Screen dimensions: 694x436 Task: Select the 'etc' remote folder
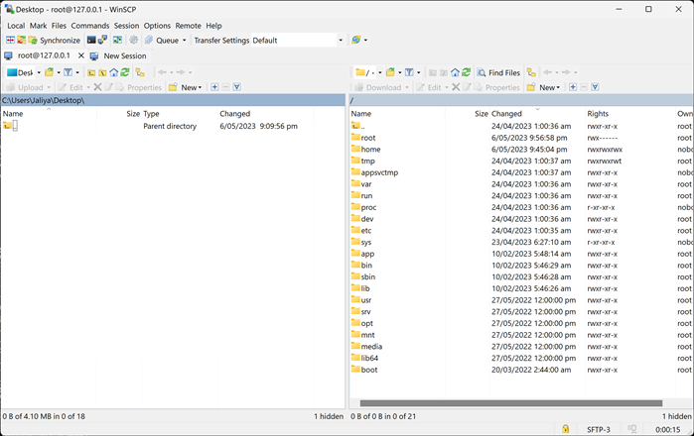pyautogui.click(x=366, y=231)
